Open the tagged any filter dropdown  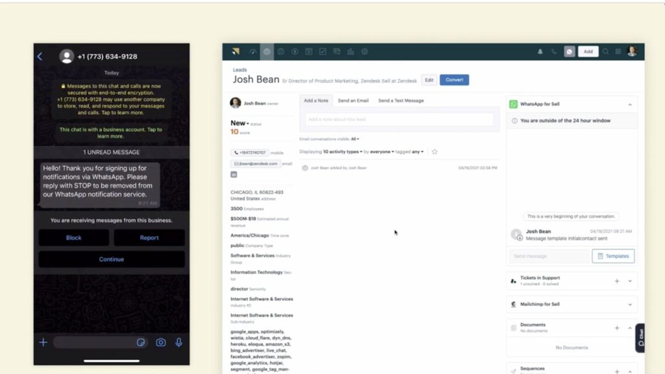tap(418, 152)
